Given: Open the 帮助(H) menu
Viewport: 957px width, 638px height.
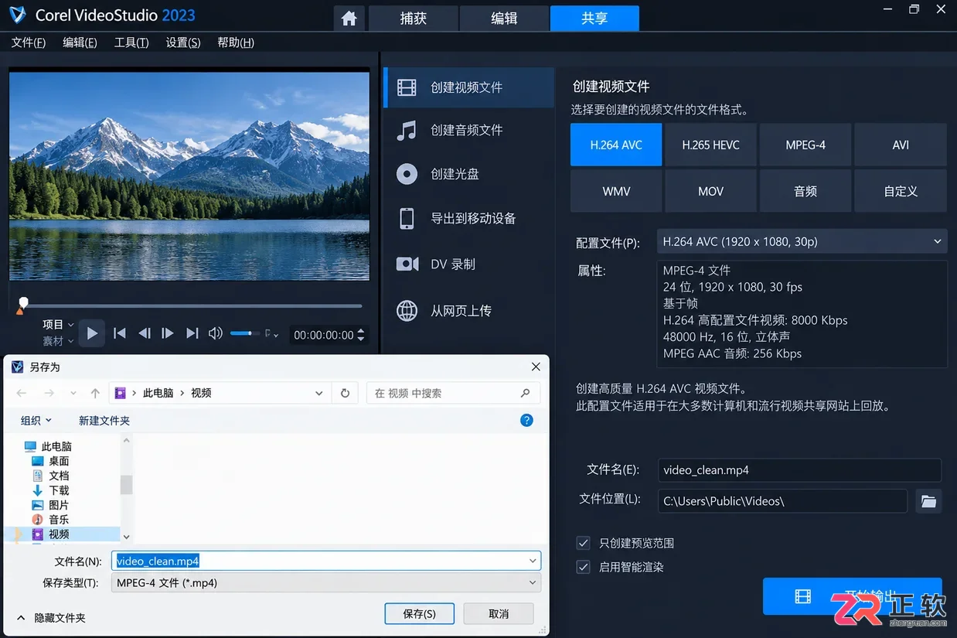Looking at the screenshot, I should point(236,43).
